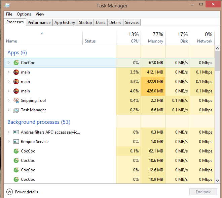Image resolution: width=222 pixels, height=198 pixels.
Task: Switch to the App history tab
Action: (x=65, y=23)
